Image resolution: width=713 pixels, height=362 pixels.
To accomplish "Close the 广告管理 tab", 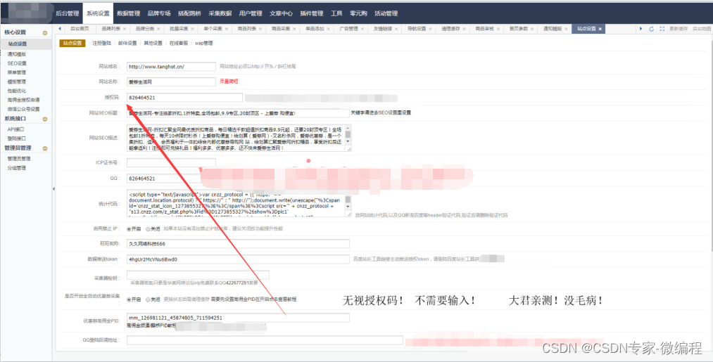I will tap(362, 29).
